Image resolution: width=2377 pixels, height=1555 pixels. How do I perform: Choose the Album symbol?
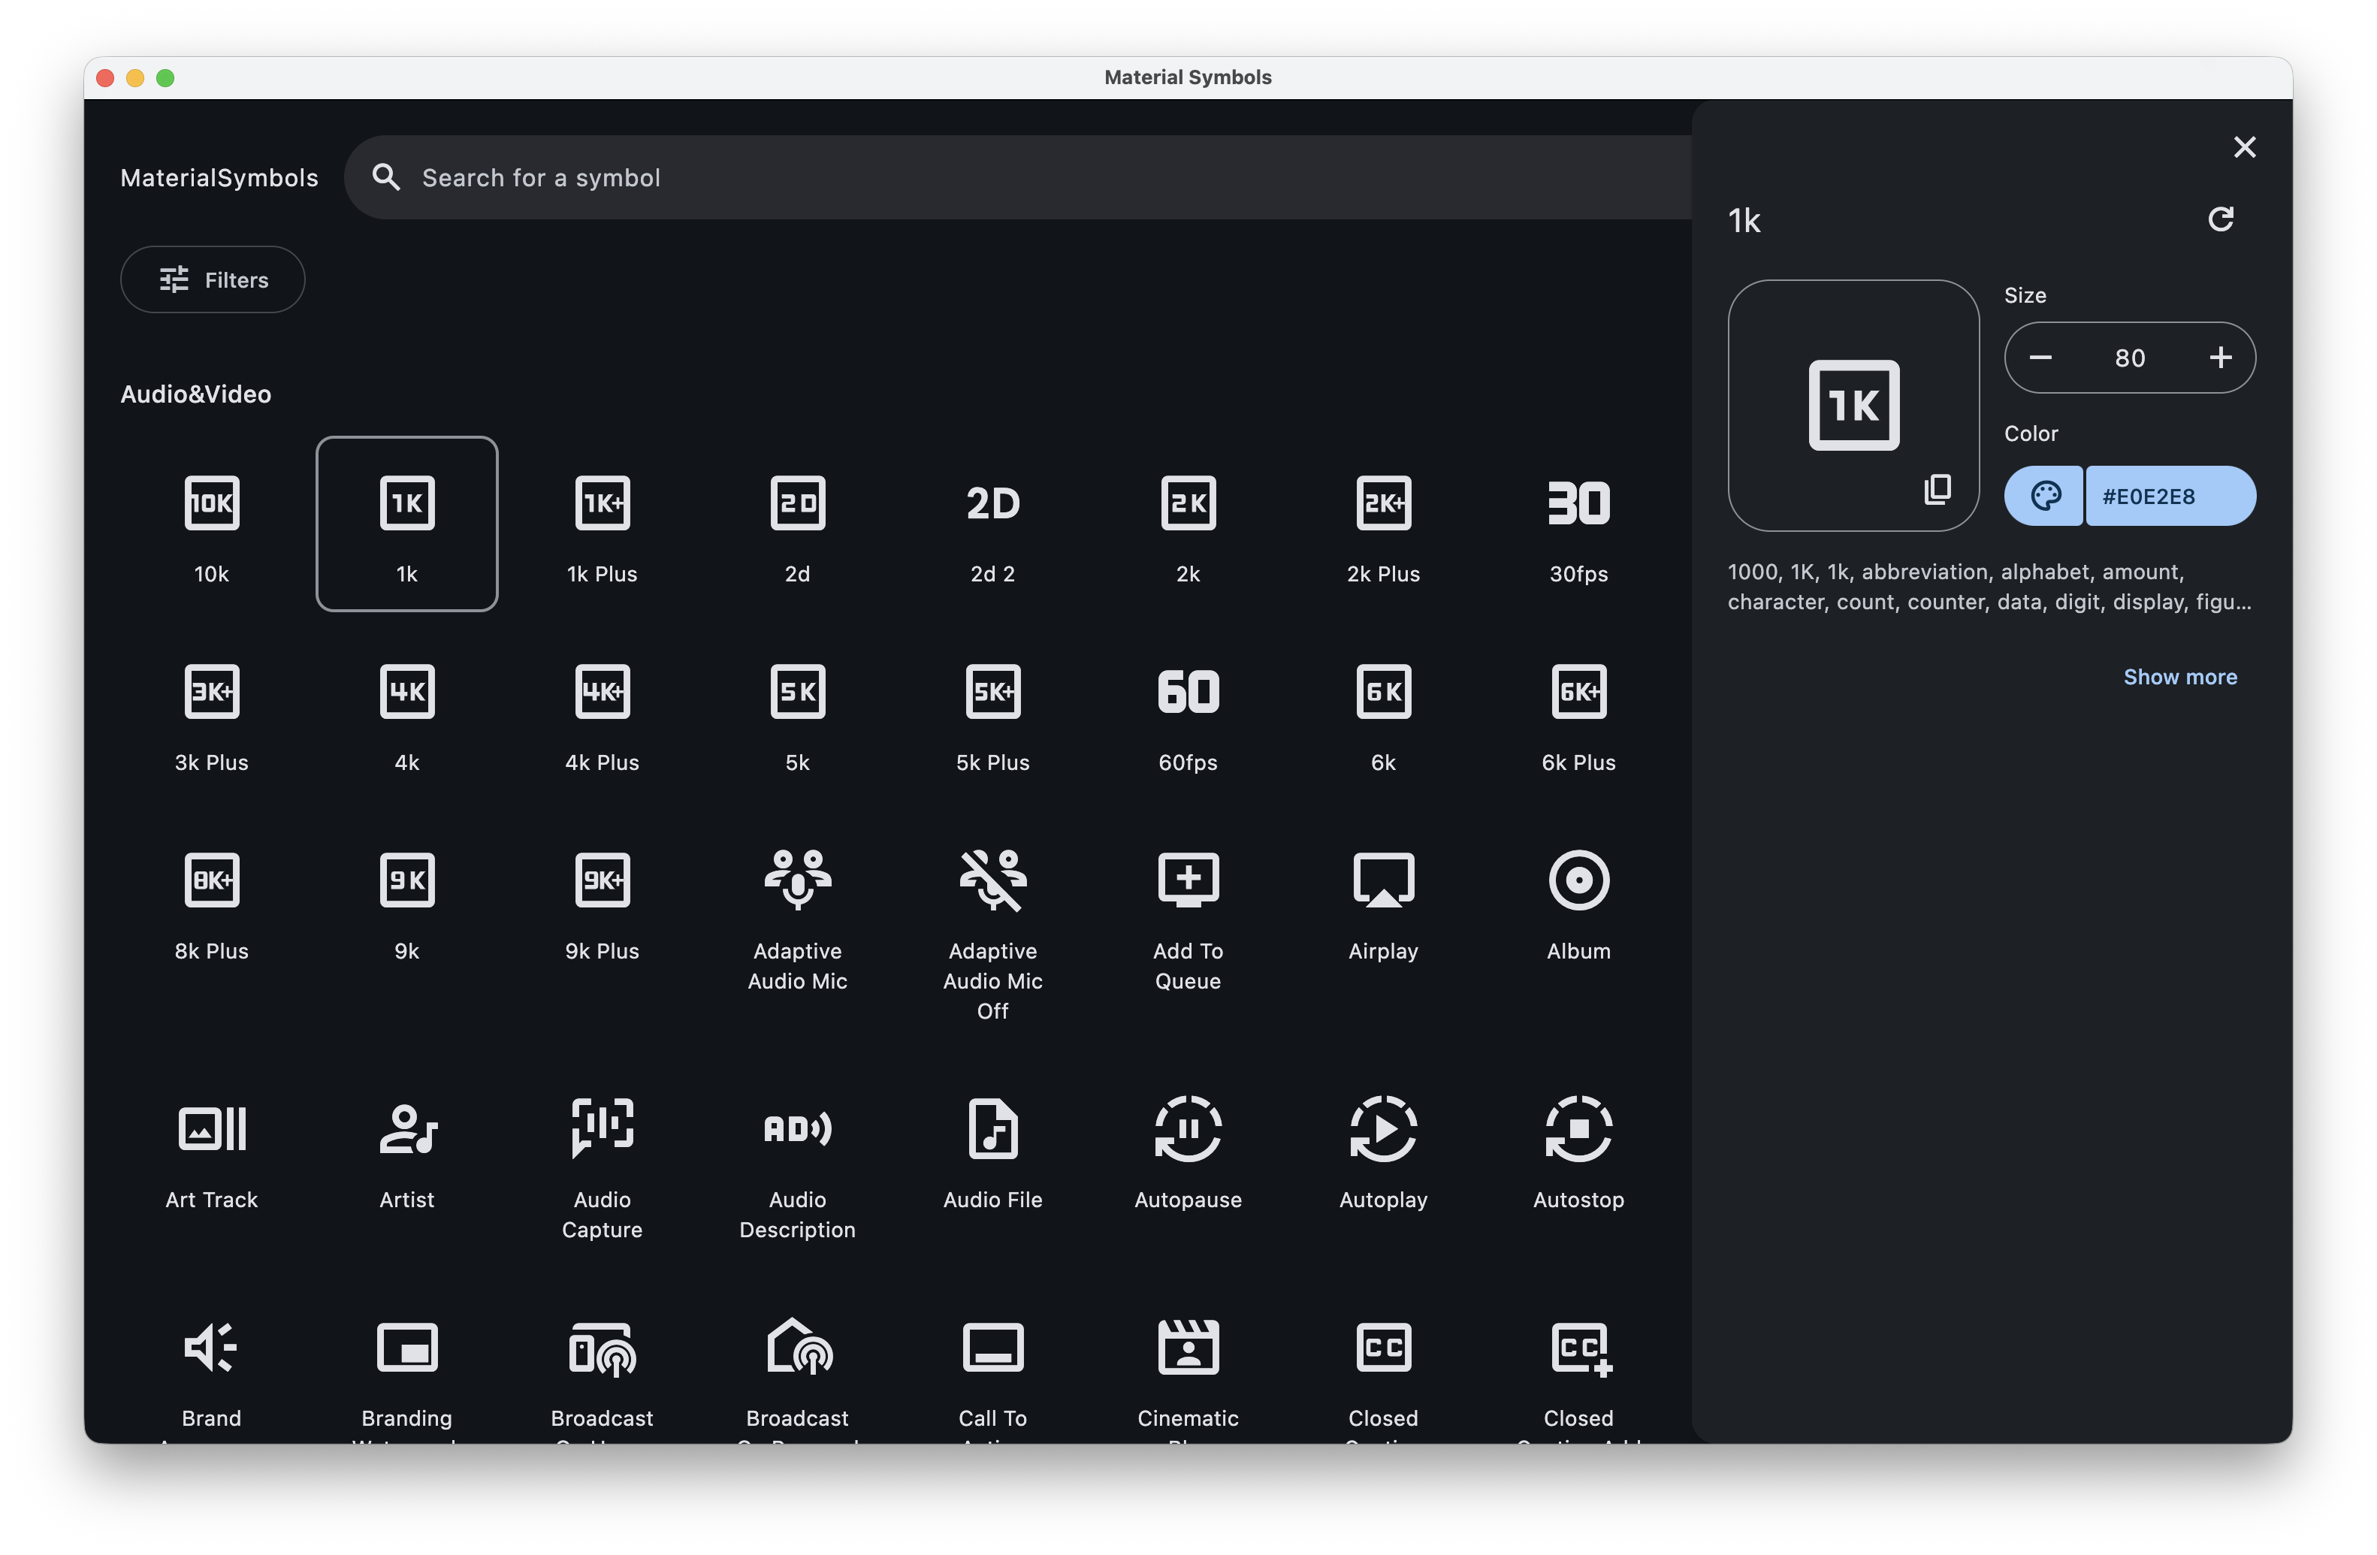point(1578,902)
